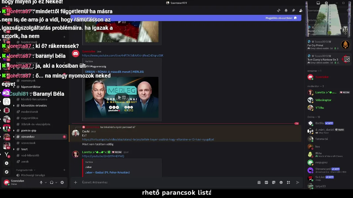The height and width of the screenshot is (198, 353).
Task: Select the ötletek-és-visszajelzés channel
Action: click(41, 124)
